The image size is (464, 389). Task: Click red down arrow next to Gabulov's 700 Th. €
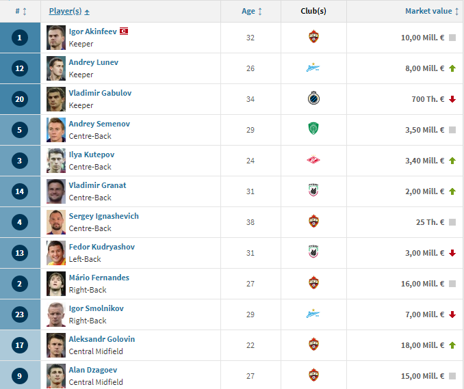tap(452, 99)
